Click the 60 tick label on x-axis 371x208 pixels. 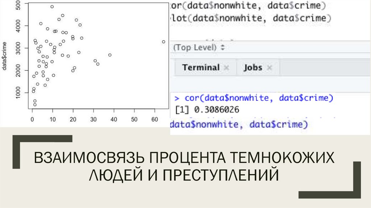click(x=155, y=119)
